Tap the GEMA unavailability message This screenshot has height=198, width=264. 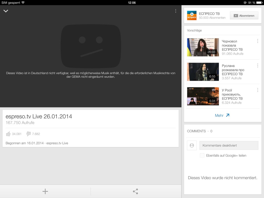[x=91, y=75]
